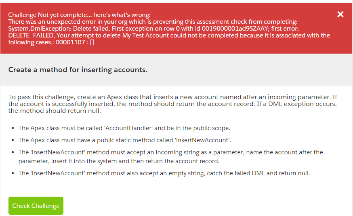Image resolution: width=353 pixels, height=216 pixels.
Task: Click the bullet dot before the empty string requirement
Action: click(12, 174)
